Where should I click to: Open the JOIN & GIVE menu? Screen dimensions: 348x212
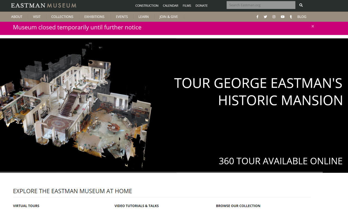pos(169,17)
